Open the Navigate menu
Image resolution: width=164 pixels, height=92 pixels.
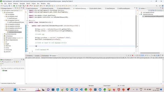point(22,4)
